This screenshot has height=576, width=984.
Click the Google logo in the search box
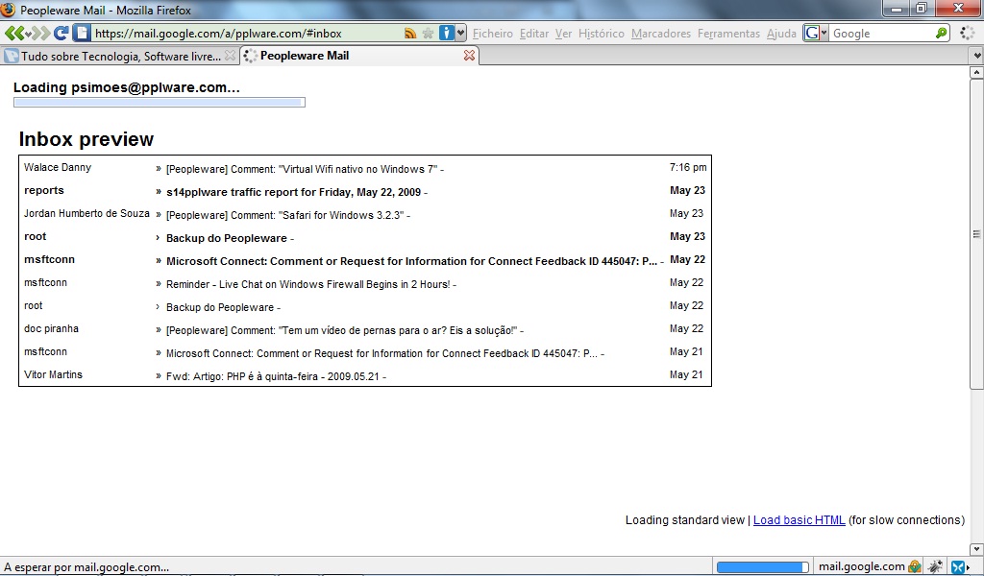(811, 34)
